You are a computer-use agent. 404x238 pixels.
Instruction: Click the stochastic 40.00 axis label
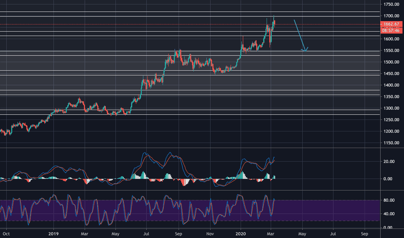[389, 214]
